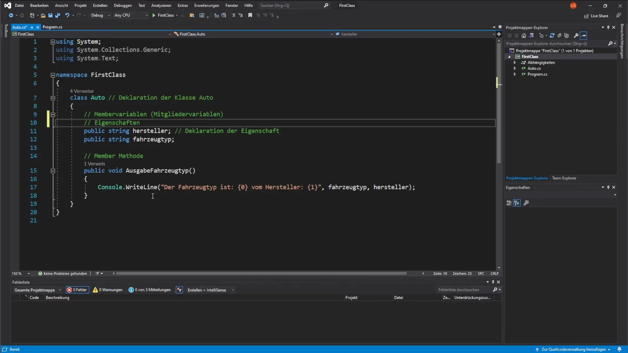
Task: Expand the Program.cs tree node
Action: [515, 74]
